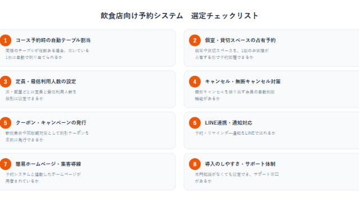The width and height of the screenshot is (359, 202).
Task: Click the orange number 7 badge
Action: tap(5, 164)
